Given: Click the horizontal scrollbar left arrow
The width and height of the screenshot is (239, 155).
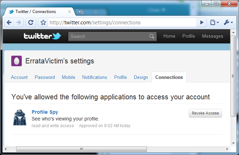Looking at the screenshot, I should pyautogui.click(x=6, y=149).
